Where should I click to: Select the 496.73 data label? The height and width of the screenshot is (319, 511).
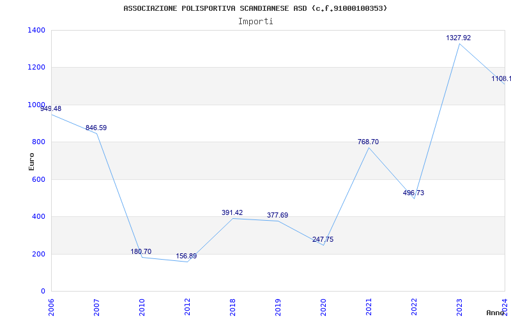(x=413, y=193)
